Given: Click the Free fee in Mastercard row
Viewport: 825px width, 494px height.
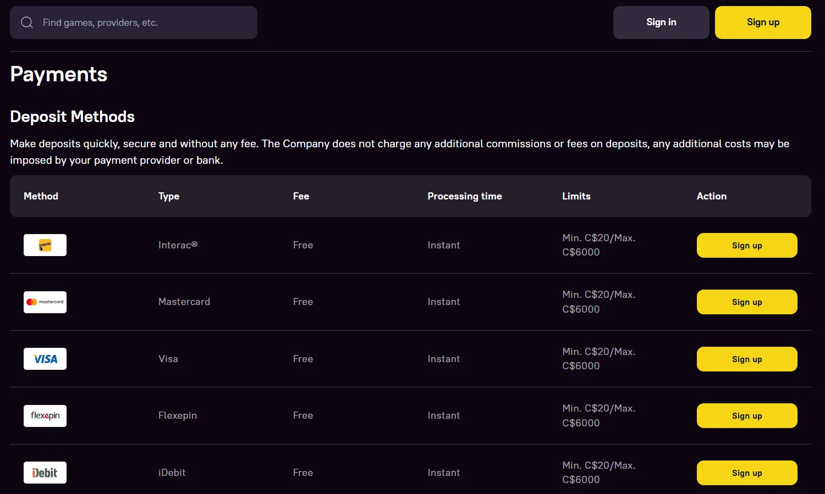Looking at the screenshot, I should (x=303, y=302).
